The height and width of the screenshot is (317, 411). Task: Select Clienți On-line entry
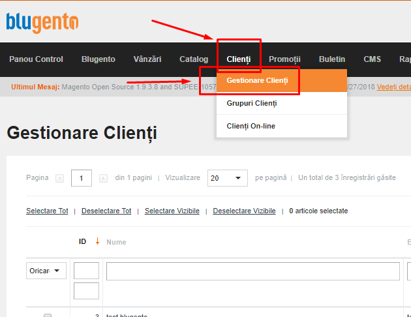[x=282, y=126]
